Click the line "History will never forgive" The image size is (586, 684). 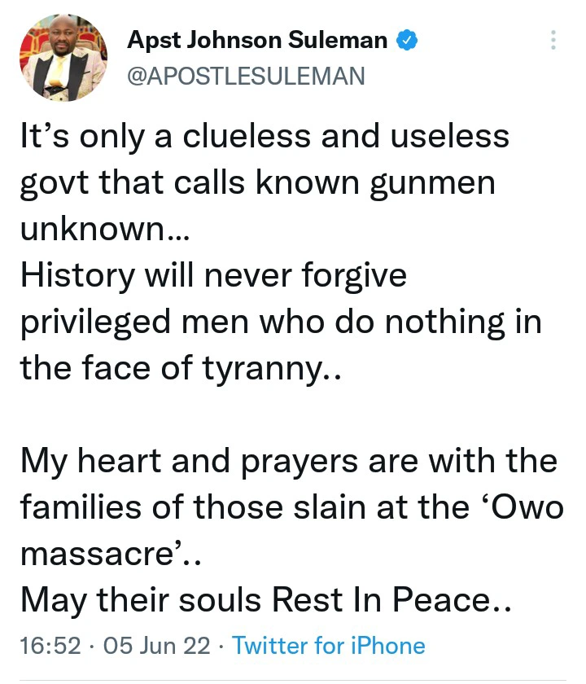pos(213,276)
